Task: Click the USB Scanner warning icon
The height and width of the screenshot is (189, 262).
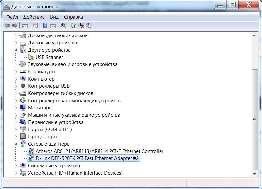Action: (x=31, y=57)
